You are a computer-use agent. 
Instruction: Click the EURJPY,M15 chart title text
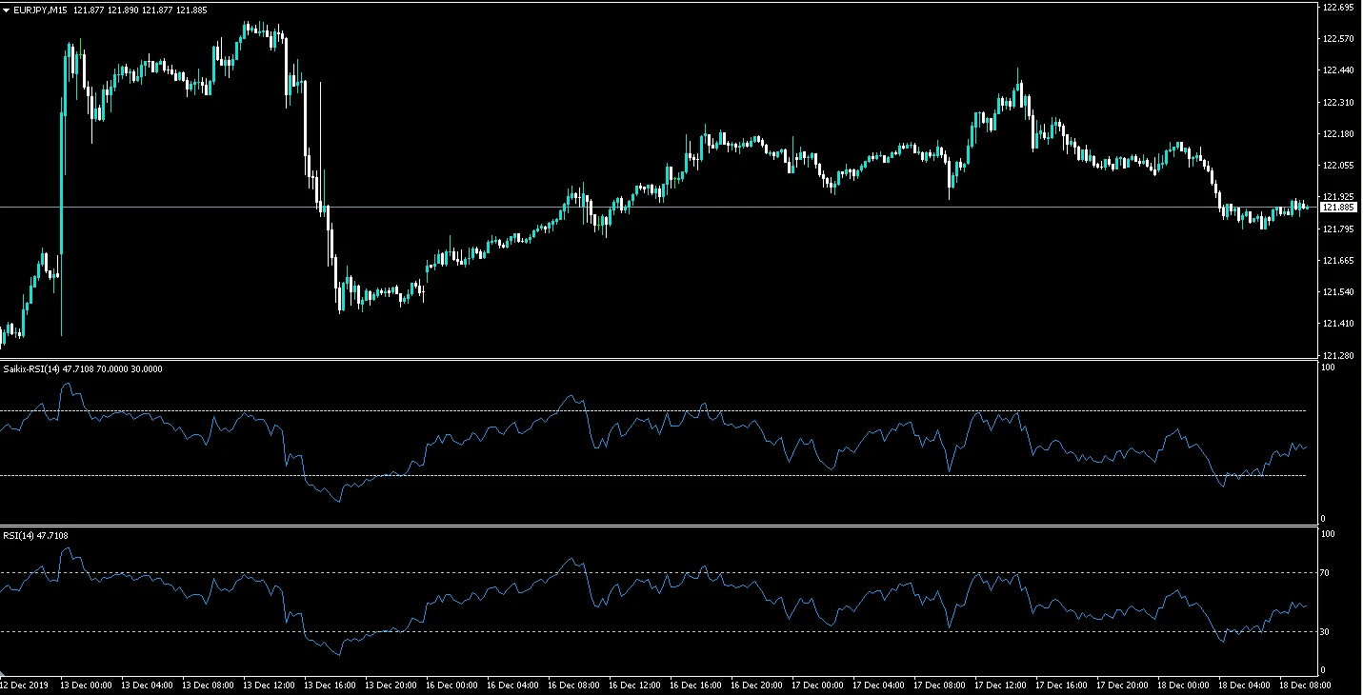[40, 10]
